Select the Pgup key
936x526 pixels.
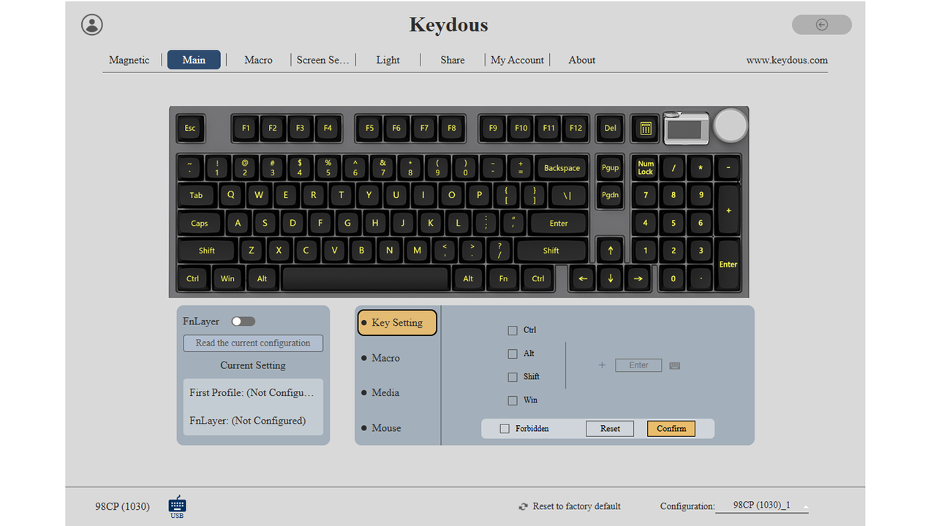[610, 168]
